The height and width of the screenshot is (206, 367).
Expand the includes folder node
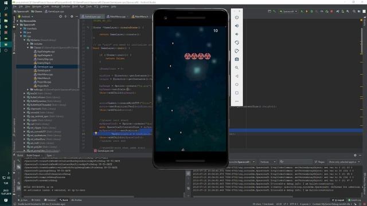point(28,44)
